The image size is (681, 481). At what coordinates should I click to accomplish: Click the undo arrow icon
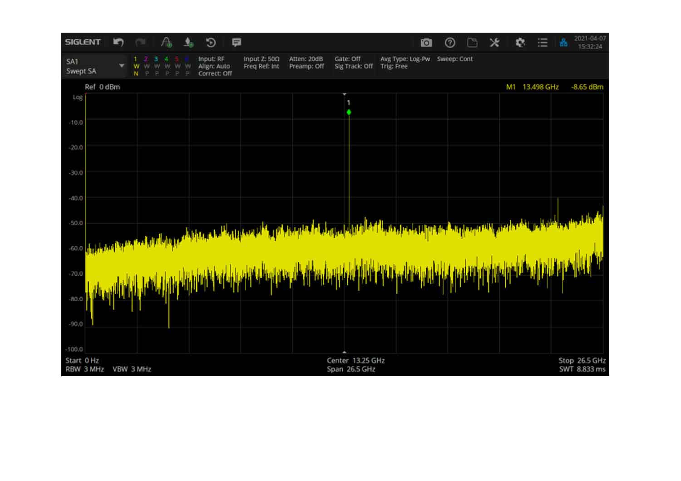118,42
